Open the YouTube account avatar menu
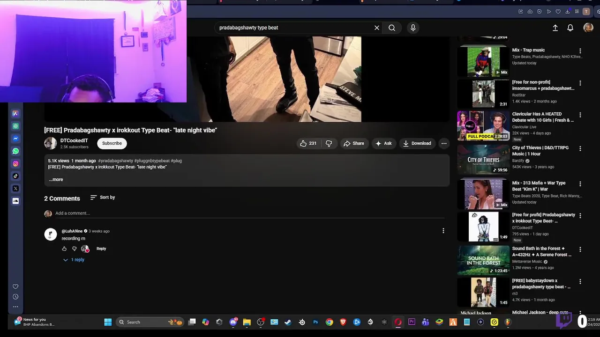The width and height of the screenshot is (600, 337). coord(588,28)
